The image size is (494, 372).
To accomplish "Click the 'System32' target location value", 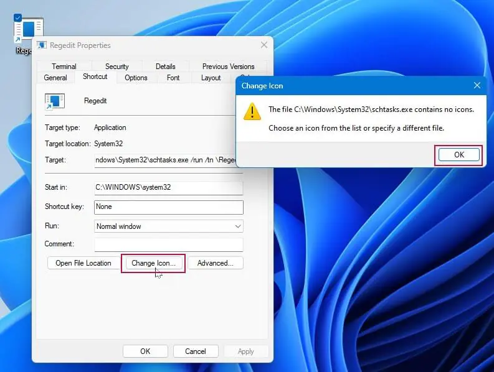I will pos(108,144).
